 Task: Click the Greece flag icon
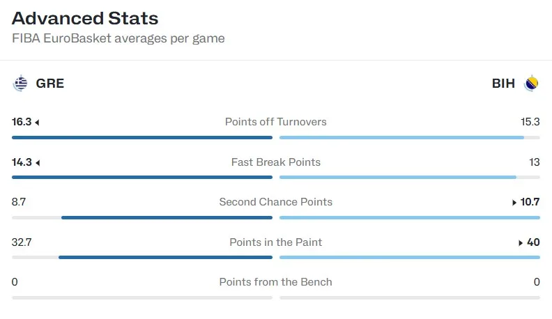point(20,84)
